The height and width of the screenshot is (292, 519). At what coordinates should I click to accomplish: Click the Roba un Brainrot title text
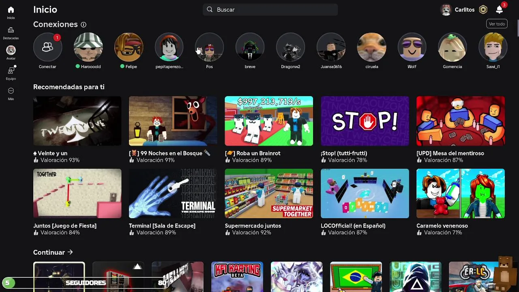[x=253, y=153]
